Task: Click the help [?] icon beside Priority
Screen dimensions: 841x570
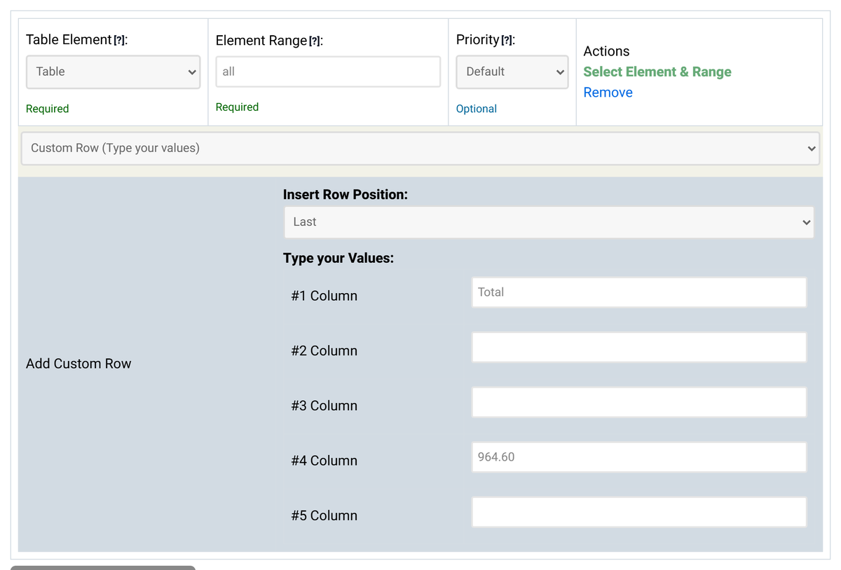Action: [507, 41]
